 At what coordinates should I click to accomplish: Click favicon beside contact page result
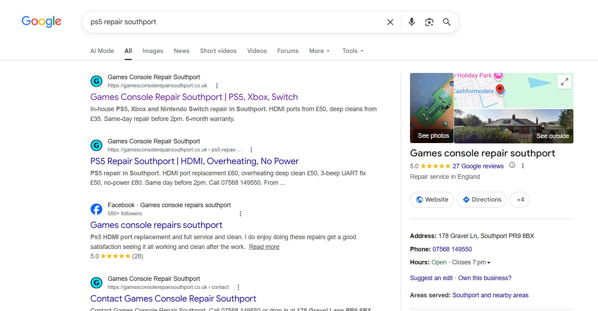pyautogui.click(x=96, y=283)
